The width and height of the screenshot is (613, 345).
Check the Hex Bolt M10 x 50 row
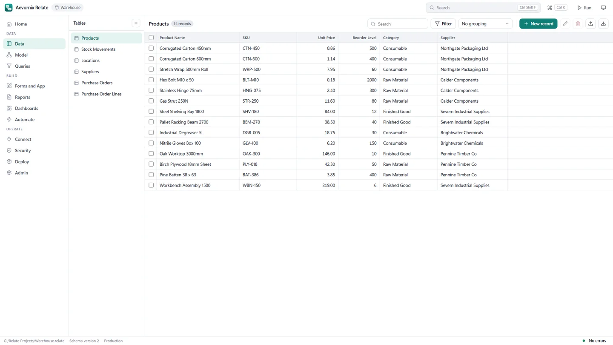point(151,80)
